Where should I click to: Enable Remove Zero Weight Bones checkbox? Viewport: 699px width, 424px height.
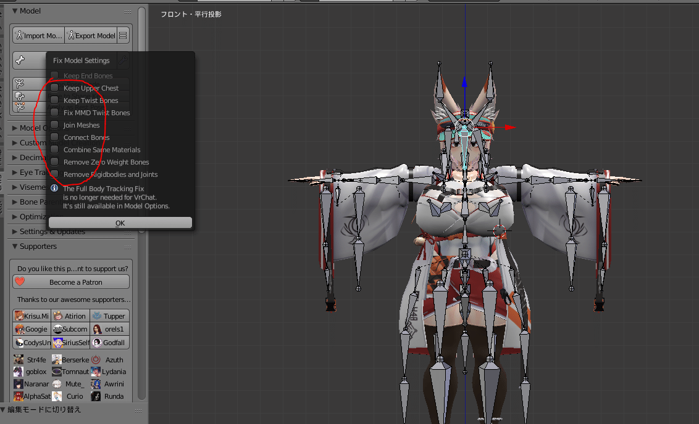coord(54,162)
